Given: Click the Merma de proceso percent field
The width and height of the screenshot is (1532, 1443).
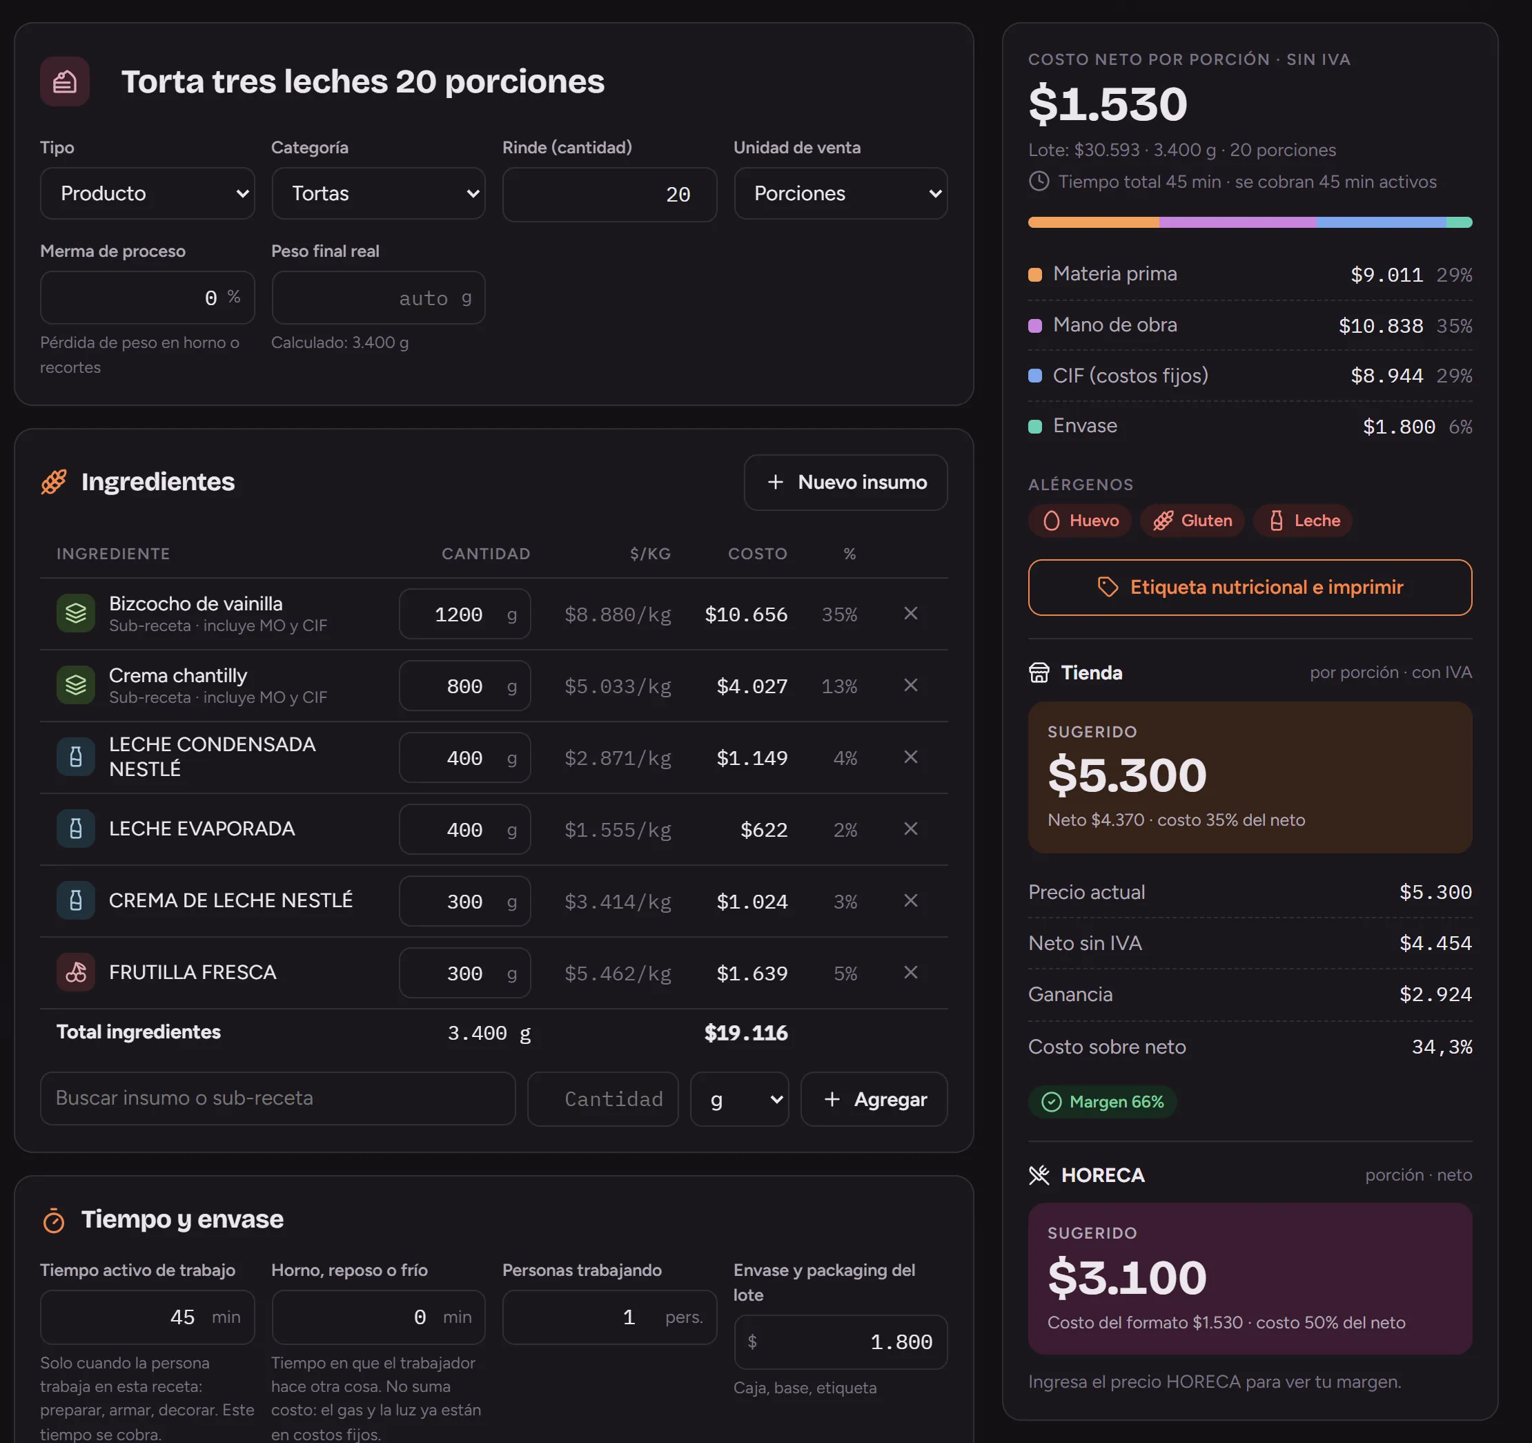Looking at the screenshot, I should coord(147,298).
